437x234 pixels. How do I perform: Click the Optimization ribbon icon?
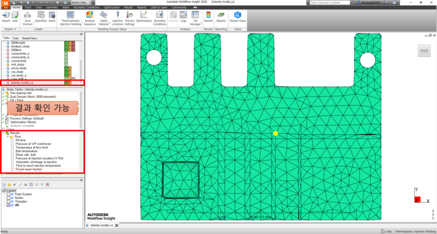144,17
